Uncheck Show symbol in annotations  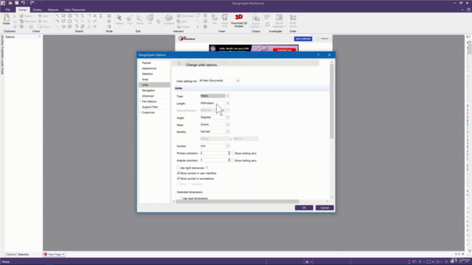178,179
